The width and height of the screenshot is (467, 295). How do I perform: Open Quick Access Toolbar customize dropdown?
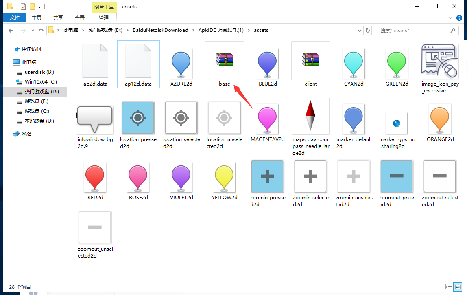(39, 7)
